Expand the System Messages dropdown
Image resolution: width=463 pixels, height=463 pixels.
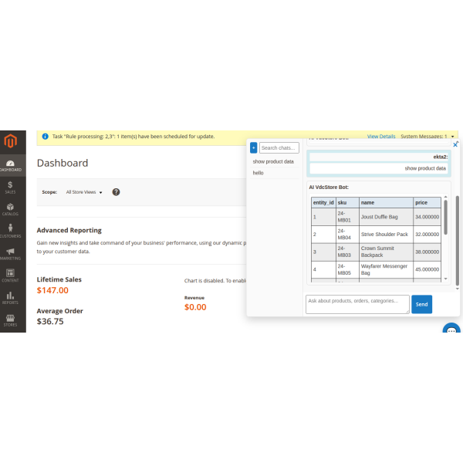point(428,137)
